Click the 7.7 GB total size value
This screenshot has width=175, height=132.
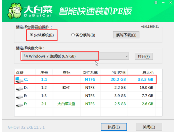(x=148, y=96)
